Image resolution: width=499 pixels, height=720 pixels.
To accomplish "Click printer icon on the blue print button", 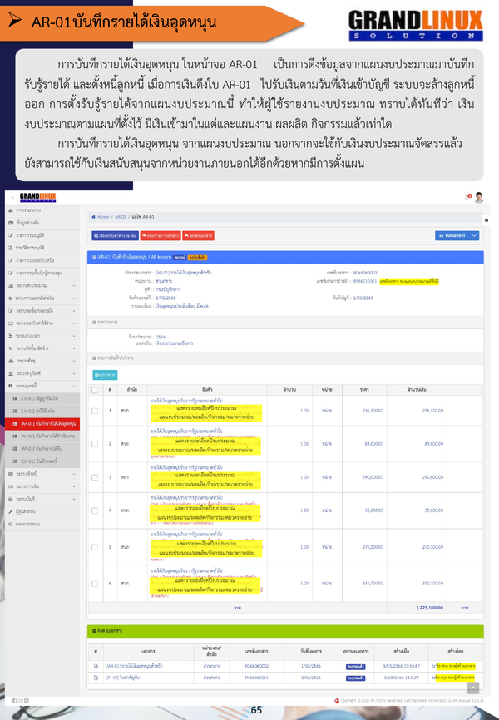I will pyautogui.click(x=441, y=235).
